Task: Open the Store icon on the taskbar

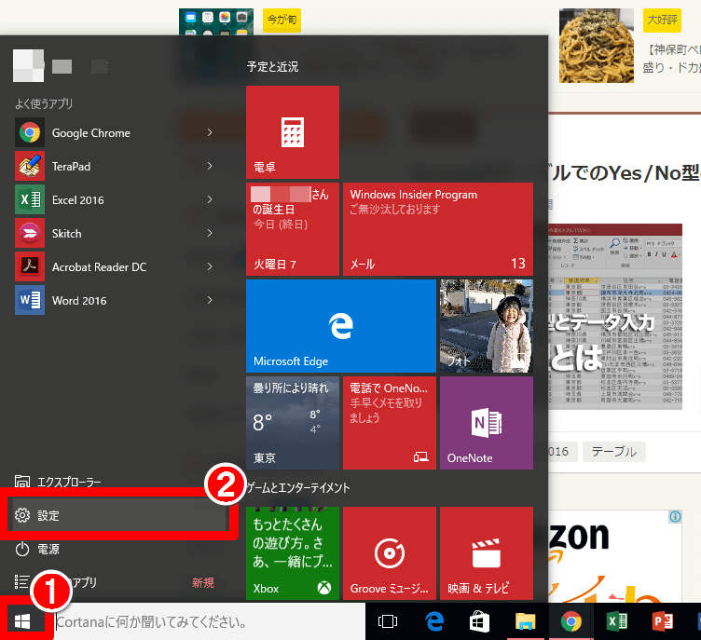Action: [480, 621]
